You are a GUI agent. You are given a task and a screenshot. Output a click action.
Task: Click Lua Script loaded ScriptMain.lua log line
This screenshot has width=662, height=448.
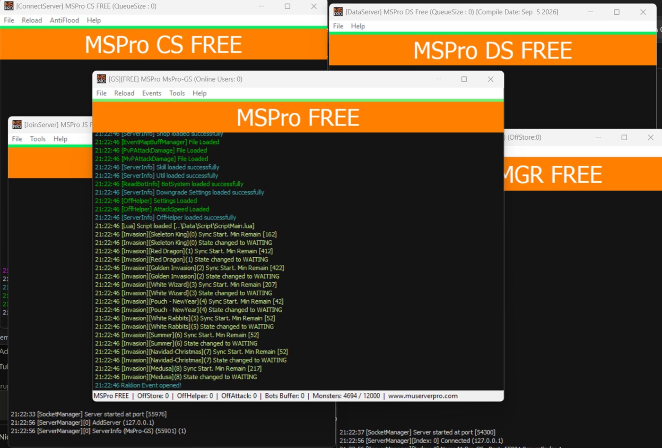174,226
